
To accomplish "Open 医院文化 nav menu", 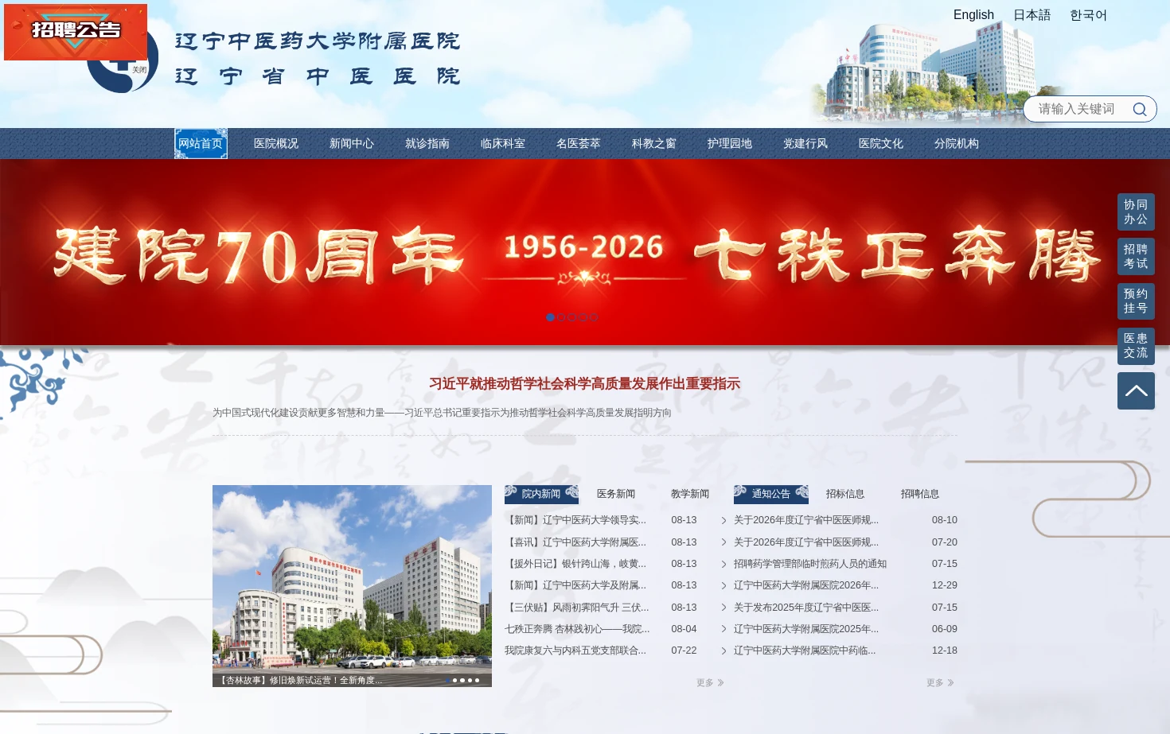I will 881,144.
